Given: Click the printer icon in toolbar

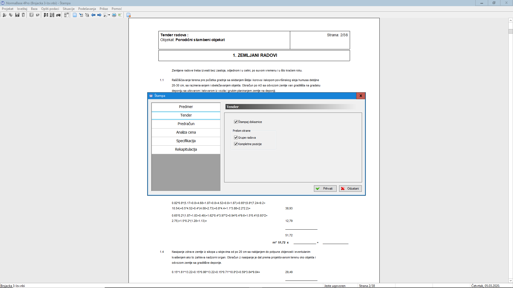Looking at the screenshot, I should pyautogui.click(x=114, y=15).
